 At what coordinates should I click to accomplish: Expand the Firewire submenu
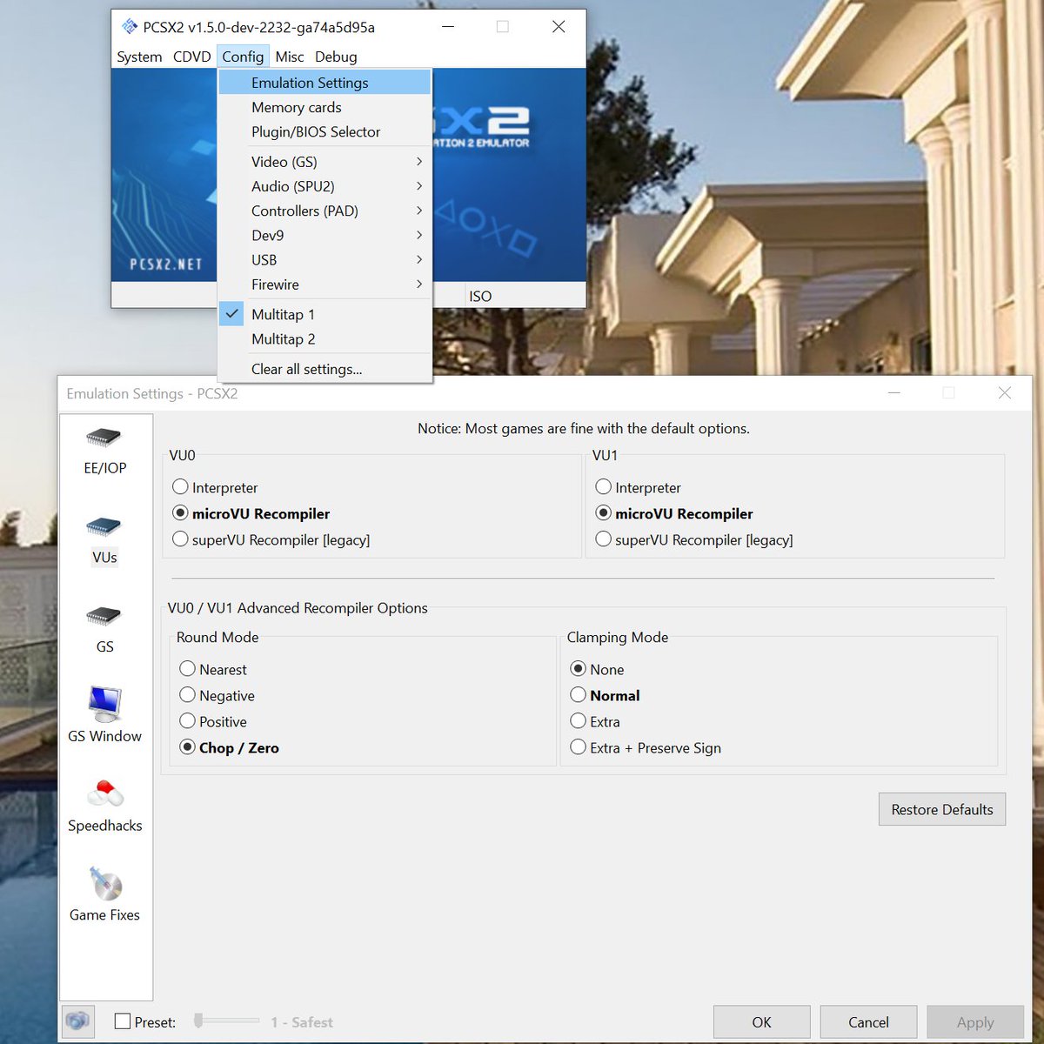point(325,284)
